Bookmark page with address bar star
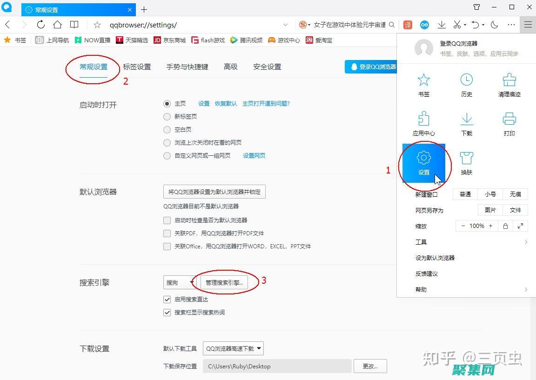The height and width of the screenshot is (380, 536). [x=97, y=25]
